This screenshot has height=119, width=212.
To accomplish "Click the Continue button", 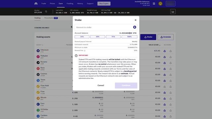I will pyautogui.click(x=126, y=85).
